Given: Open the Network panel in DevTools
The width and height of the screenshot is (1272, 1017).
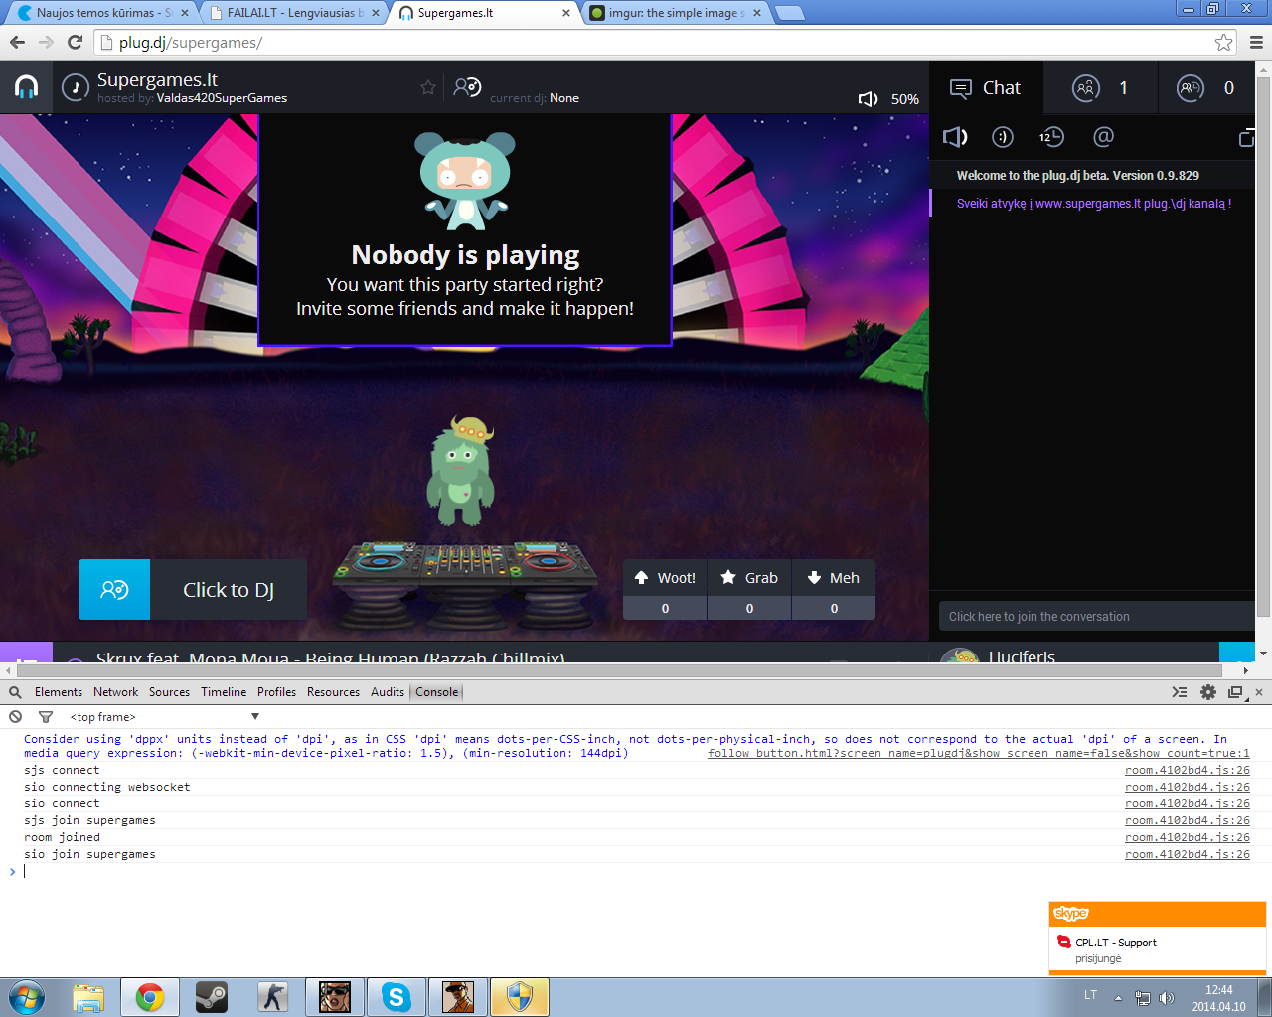Looking at the screenshot, I should (116, 692).
